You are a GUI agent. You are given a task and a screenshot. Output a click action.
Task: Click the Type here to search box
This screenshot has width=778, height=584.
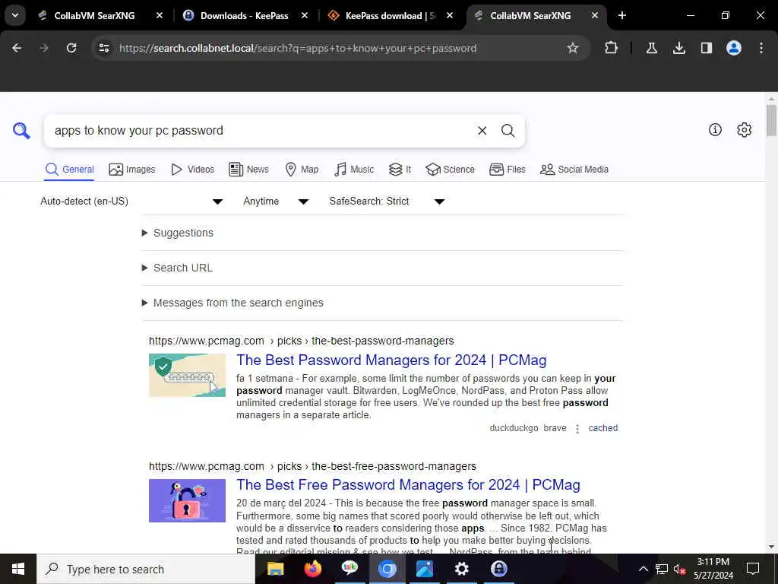pos(146,569)
